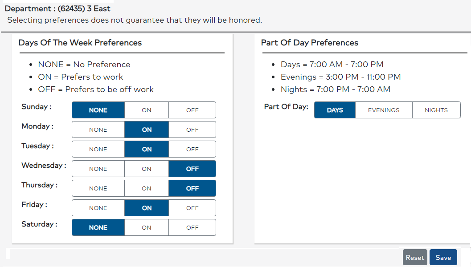Change Monday preference to NONE

[x=98, y=129]
